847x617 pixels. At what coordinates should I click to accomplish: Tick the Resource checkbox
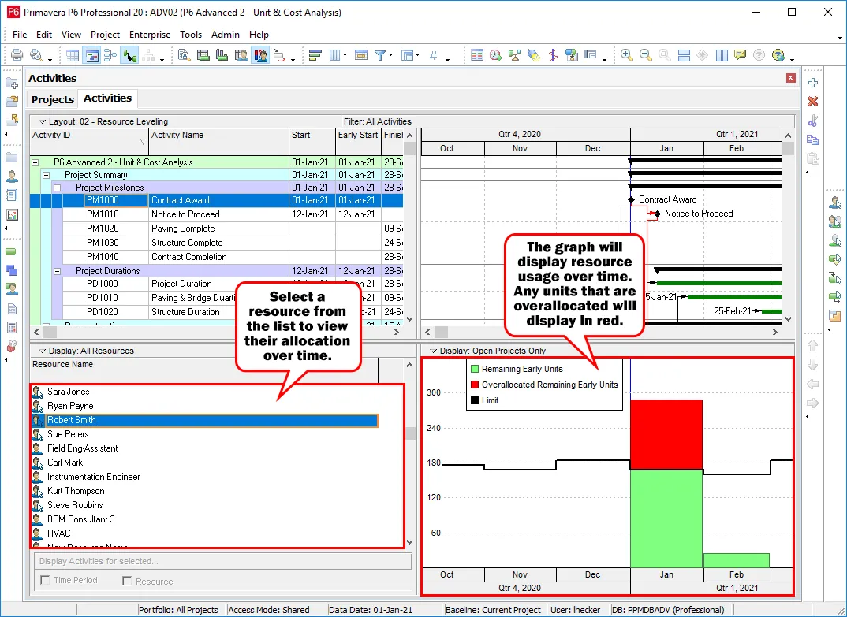pos(127,581)
